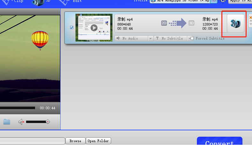Open the snapshot folder icon under the preview
This screenshot has width=252, height=145.
coord(7,122)
